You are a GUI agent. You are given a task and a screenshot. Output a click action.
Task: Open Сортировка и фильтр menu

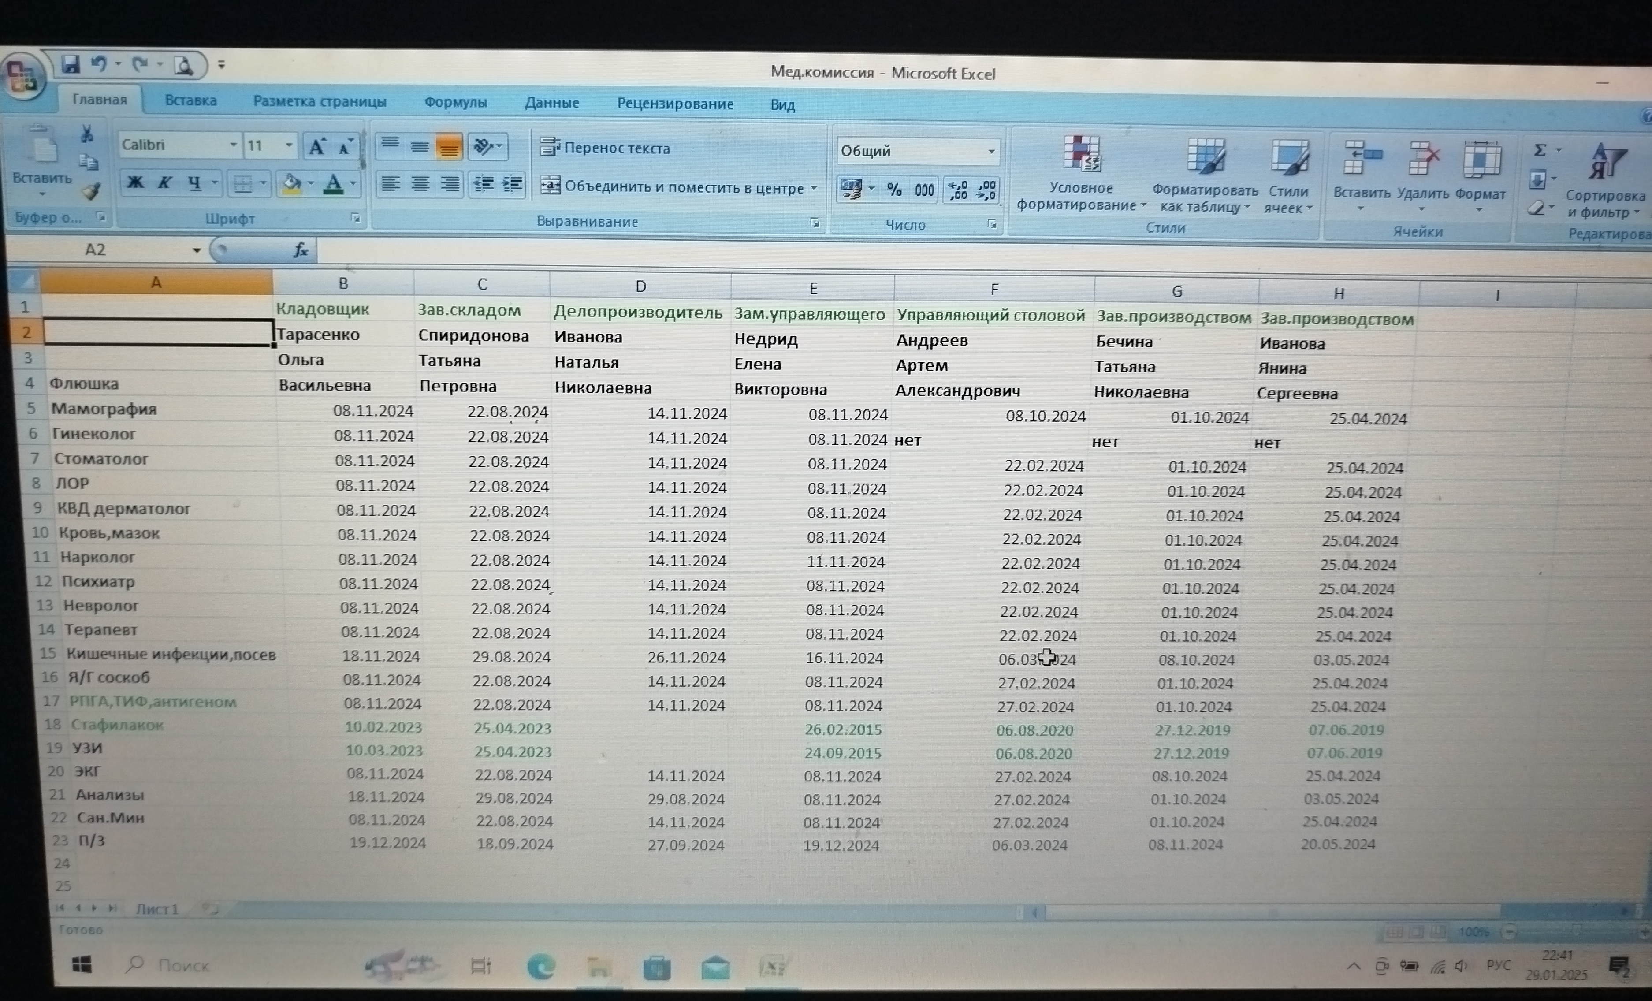coord(1604,181)
